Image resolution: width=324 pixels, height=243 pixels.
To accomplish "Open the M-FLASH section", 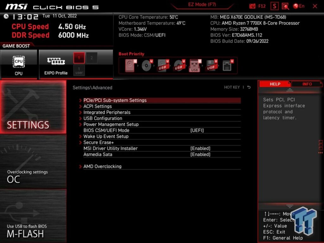I will 33,216.
